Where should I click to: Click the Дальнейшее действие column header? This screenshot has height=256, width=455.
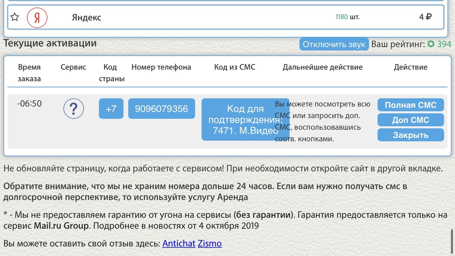point(322,67)
